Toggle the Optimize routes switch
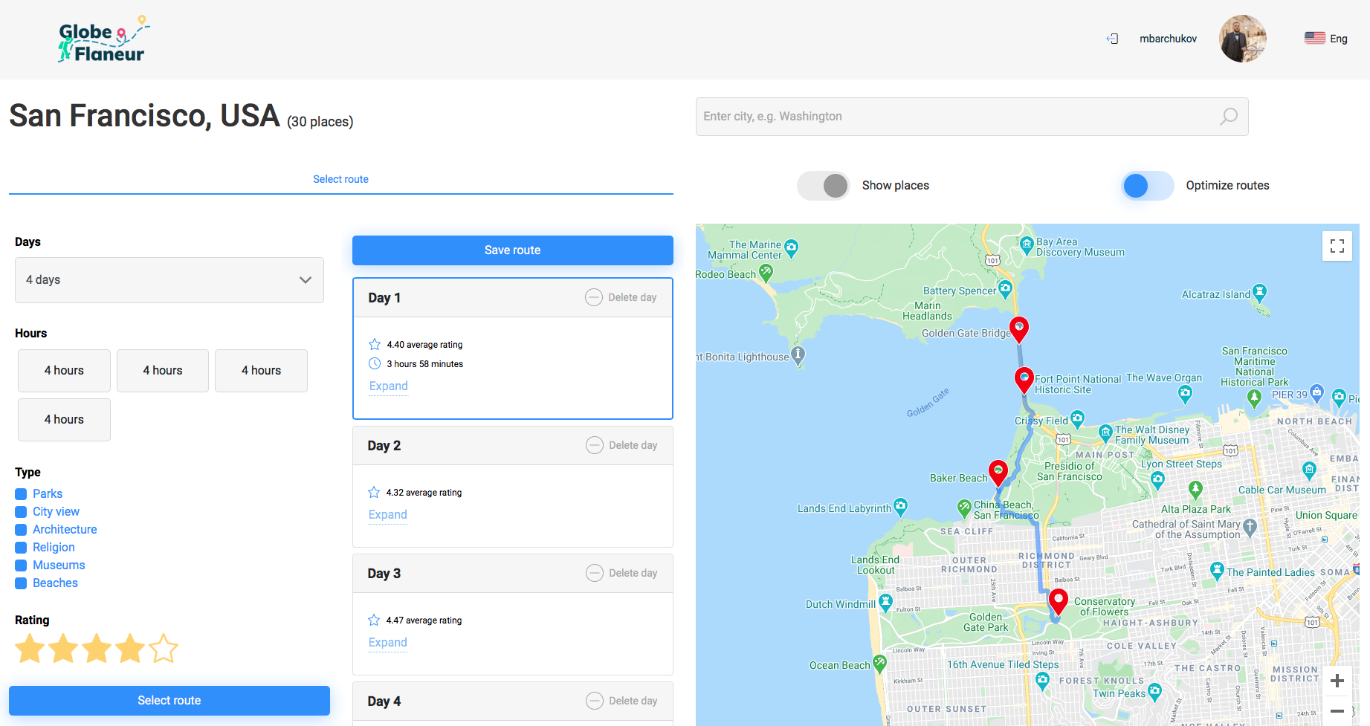The image size is (1370, 726). tap(1148, 186)
